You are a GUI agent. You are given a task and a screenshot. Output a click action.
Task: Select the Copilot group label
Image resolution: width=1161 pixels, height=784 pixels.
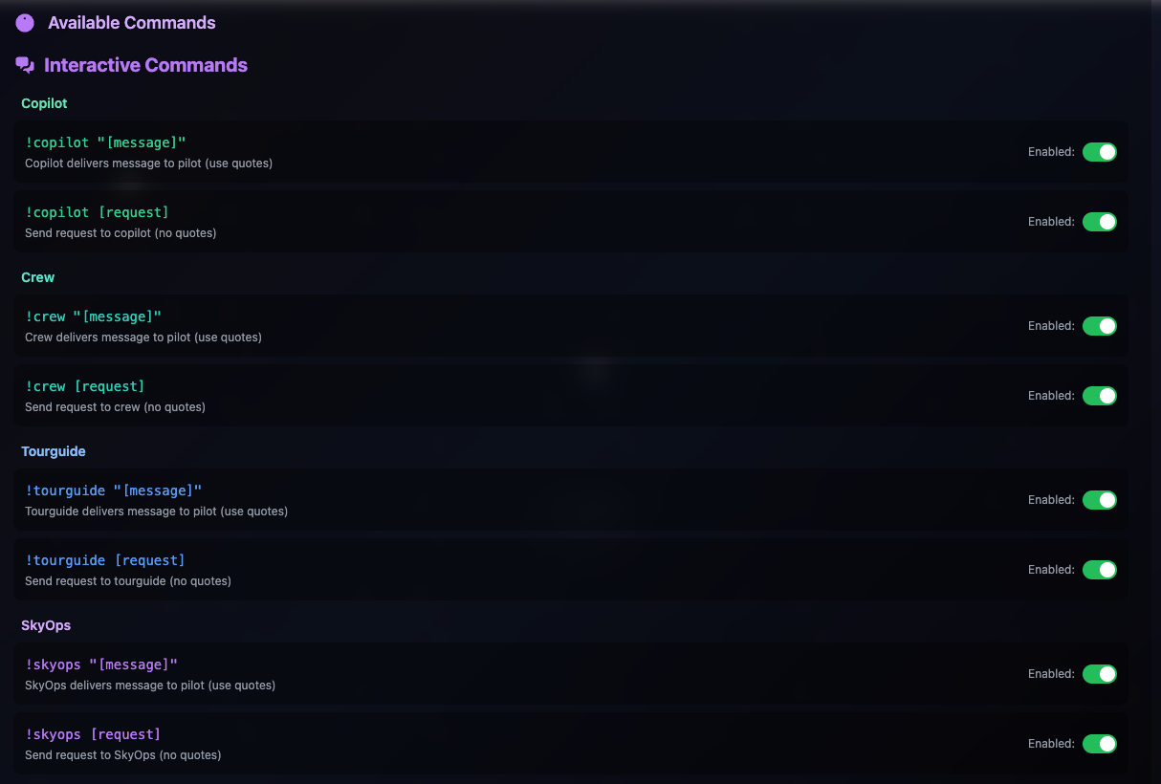coord(44,103)
